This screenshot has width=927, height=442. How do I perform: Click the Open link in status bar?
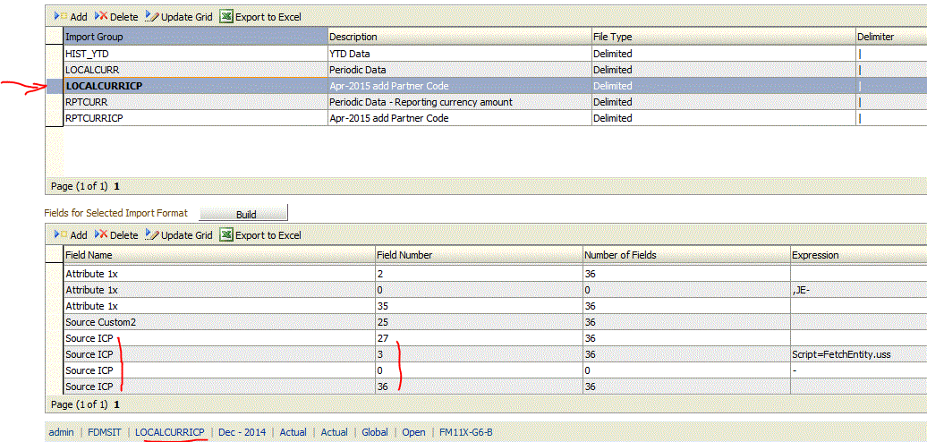click(413, 432)
